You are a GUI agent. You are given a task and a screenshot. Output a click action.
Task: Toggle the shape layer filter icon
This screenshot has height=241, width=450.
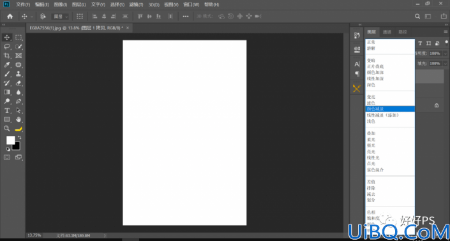(428, 43)
